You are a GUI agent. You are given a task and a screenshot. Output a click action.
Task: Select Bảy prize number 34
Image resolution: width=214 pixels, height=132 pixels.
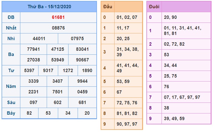(x=68, y=113)
